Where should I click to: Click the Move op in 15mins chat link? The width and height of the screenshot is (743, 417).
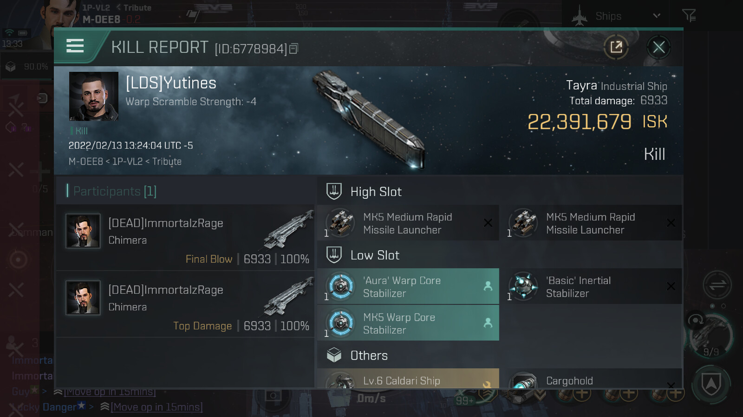pyautogui.click(x=156, y=407)
